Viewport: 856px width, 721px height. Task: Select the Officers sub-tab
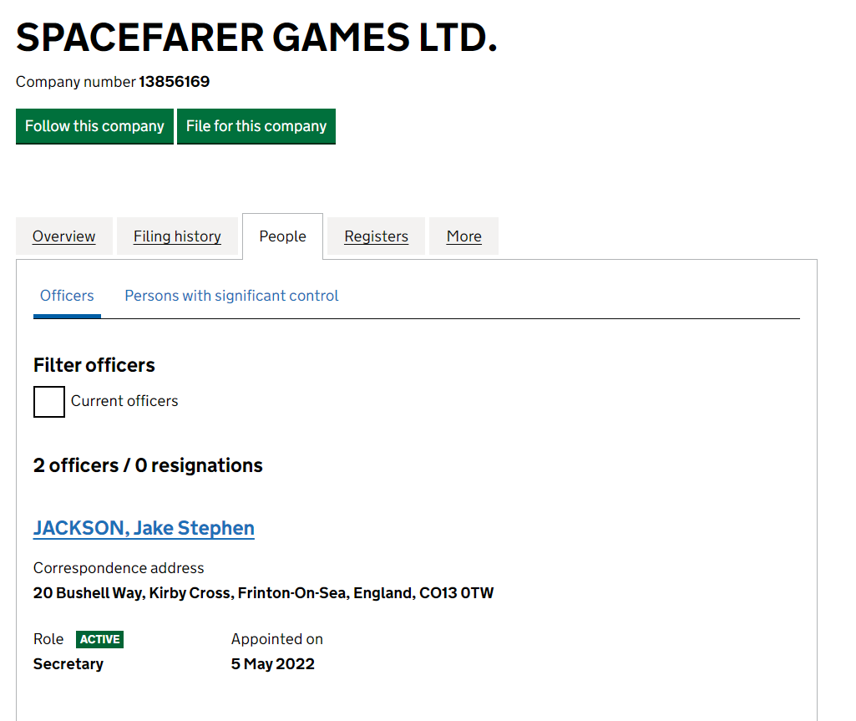67,296
